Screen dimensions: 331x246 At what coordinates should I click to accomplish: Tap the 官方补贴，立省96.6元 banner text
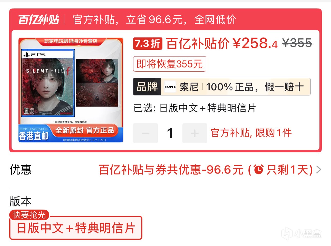[154, 19]
